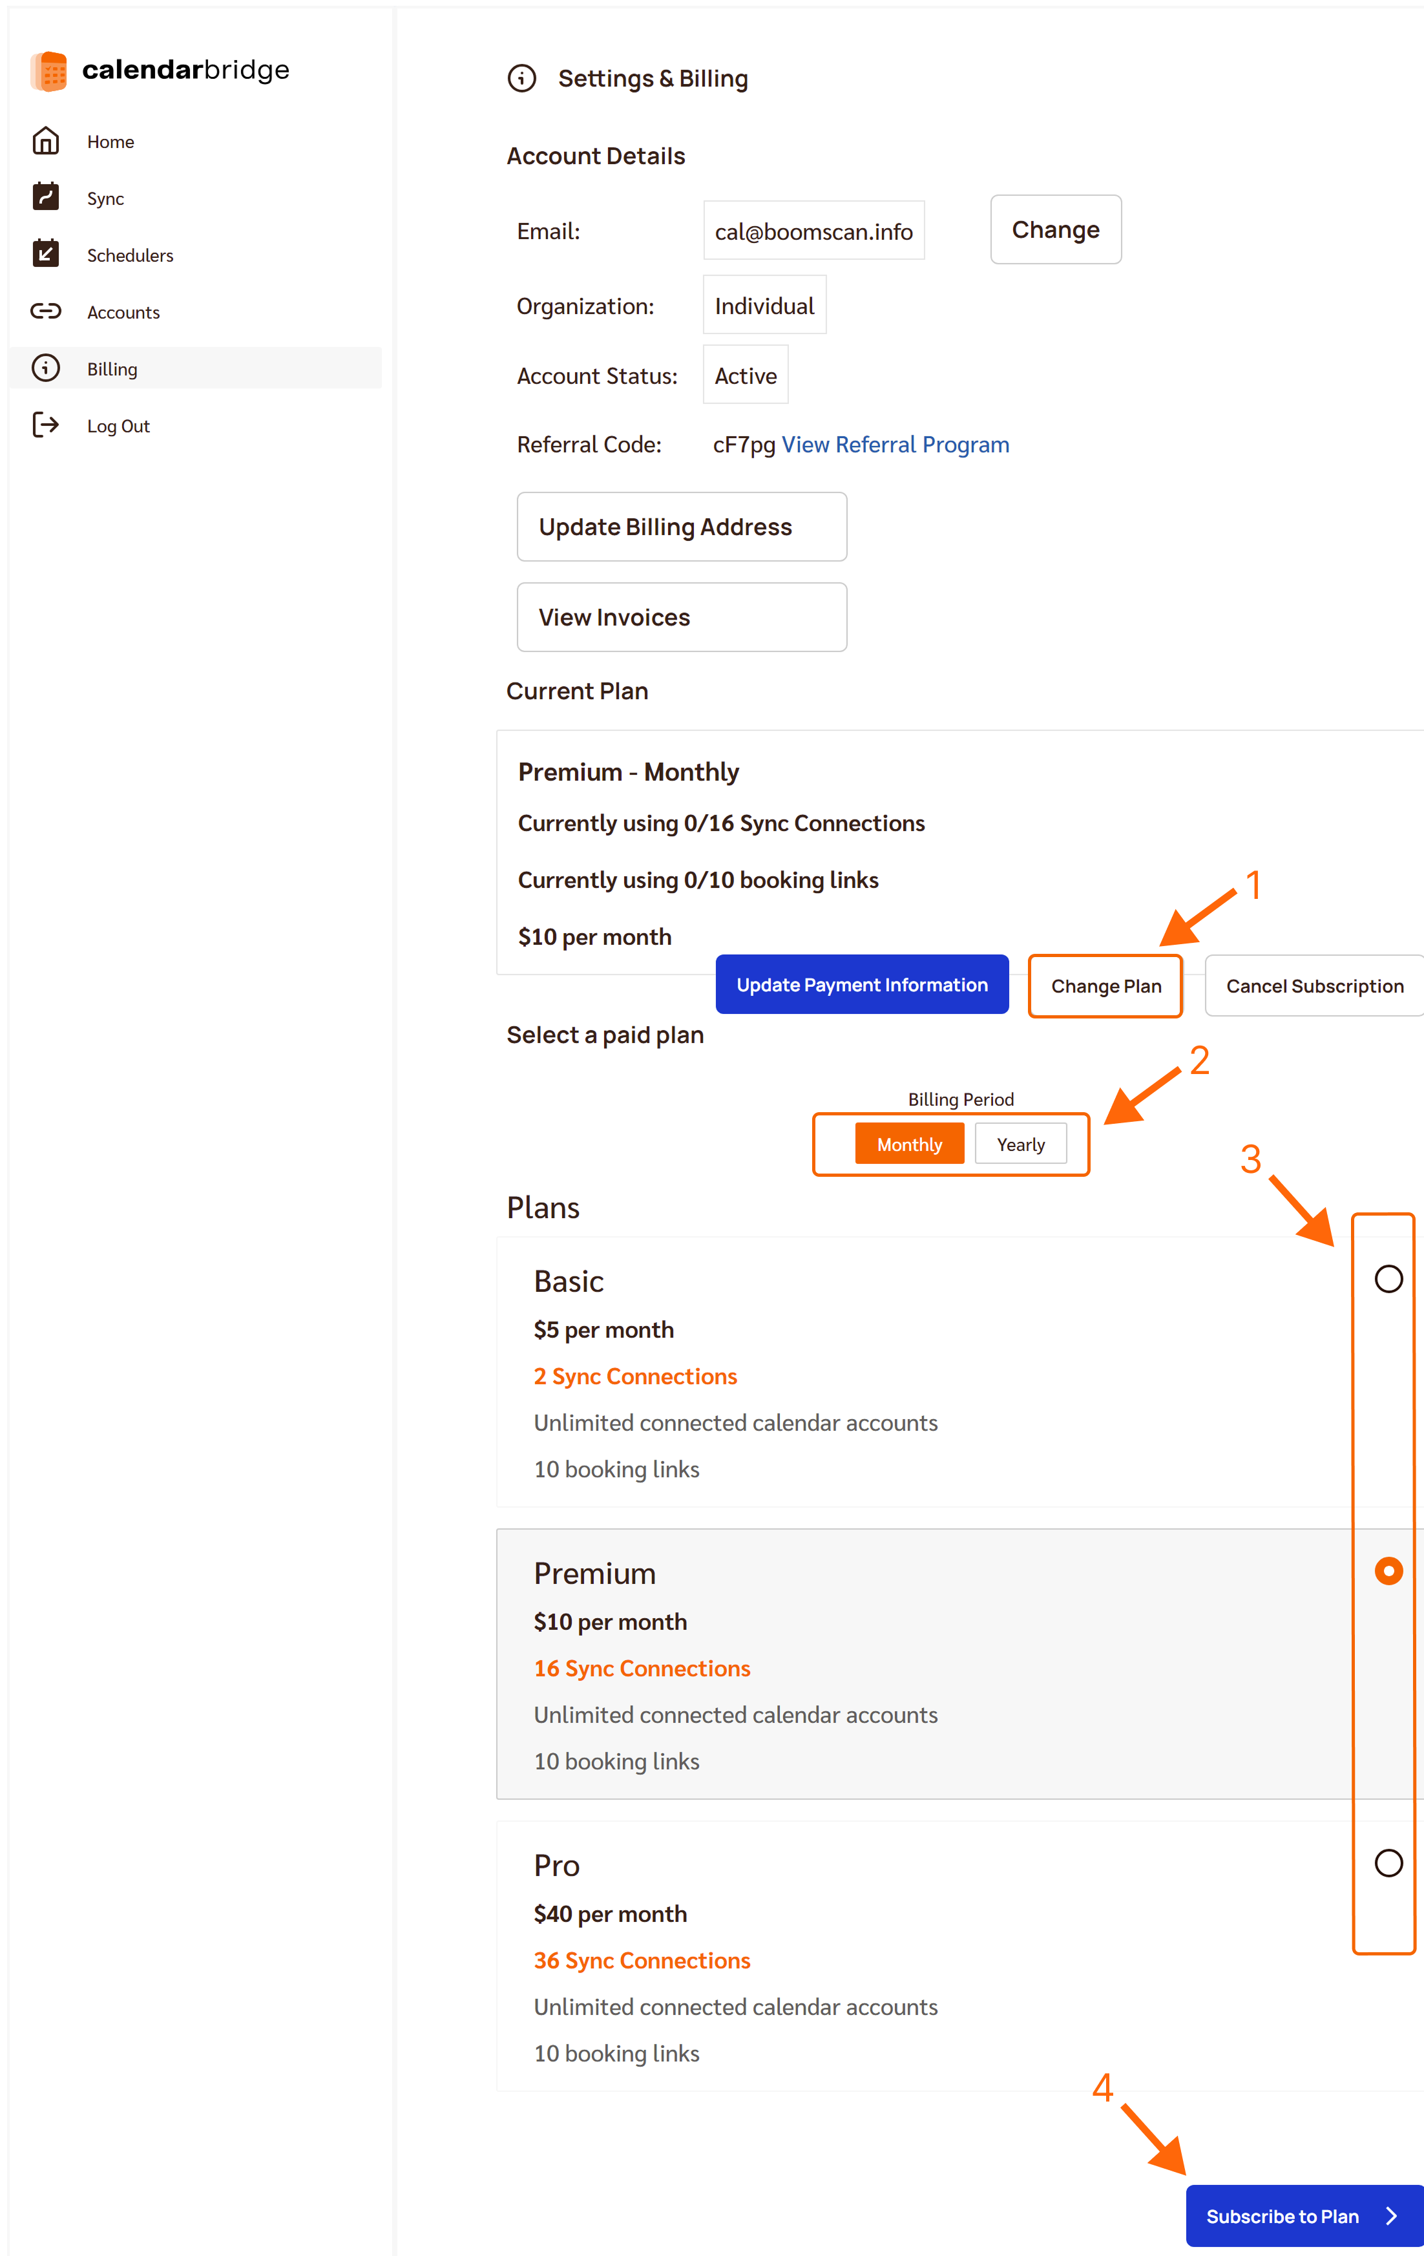The width and height of the screenshot is (1424, 2256).
Task: Click the '16 Sync Connections' text
Action: point(642,1669)
